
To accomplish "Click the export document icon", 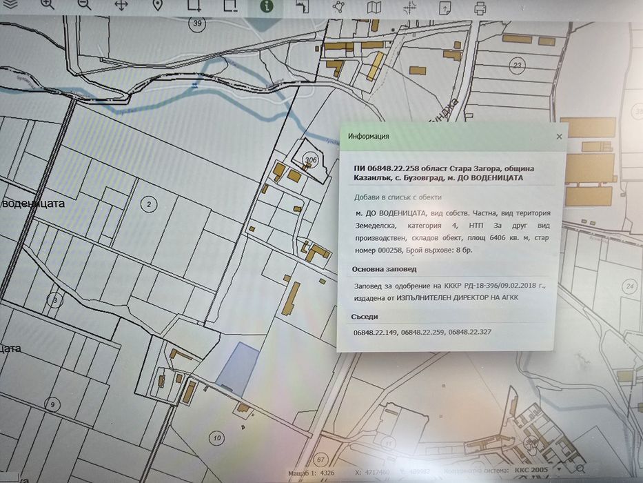I will coord(445,8).
